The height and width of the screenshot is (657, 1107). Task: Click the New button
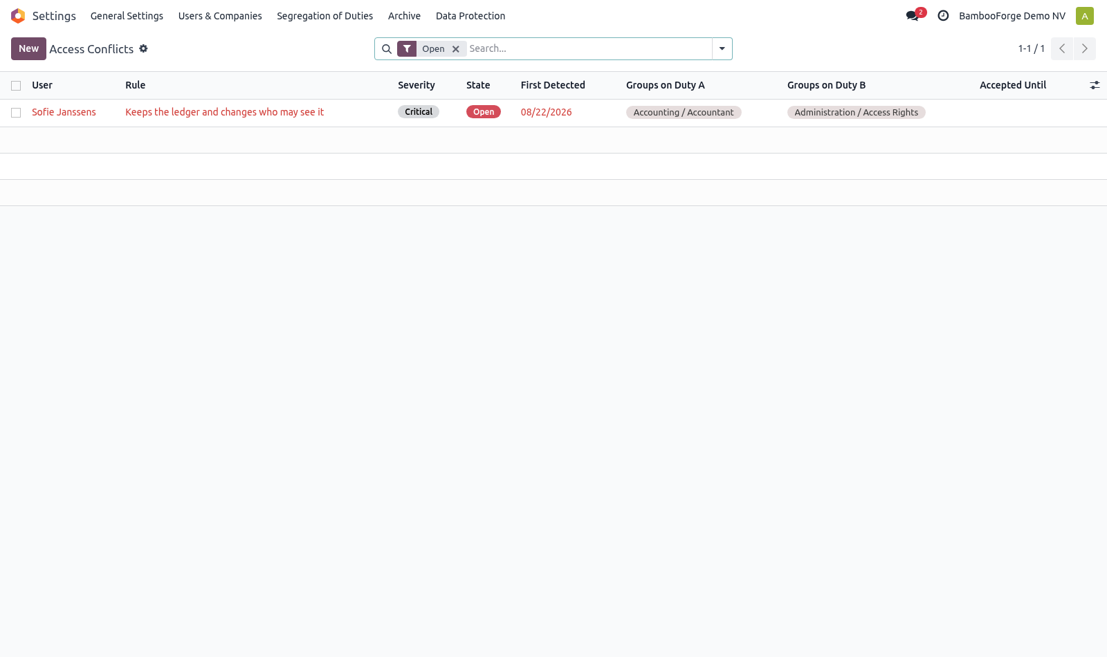28,48
